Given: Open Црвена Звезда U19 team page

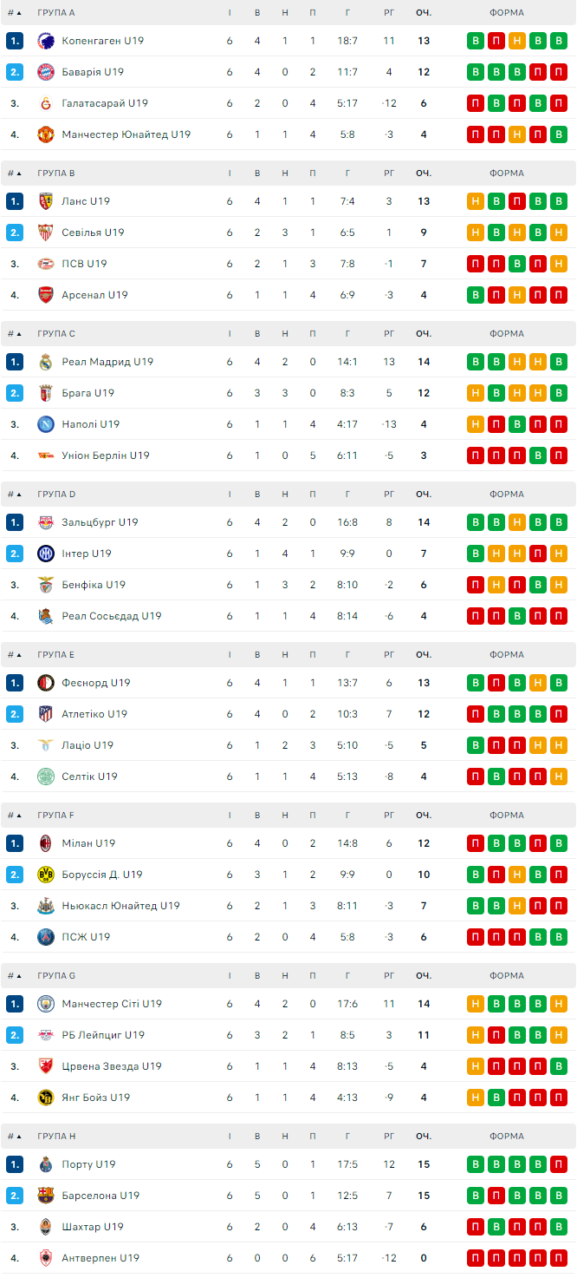Looking at the screenshot, I should coord(111,1066).
